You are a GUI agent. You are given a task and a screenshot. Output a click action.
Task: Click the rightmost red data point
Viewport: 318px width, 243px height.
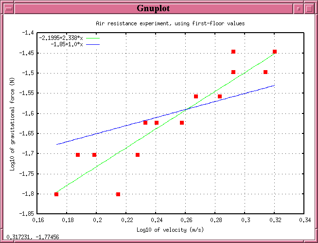click(275, 52)
